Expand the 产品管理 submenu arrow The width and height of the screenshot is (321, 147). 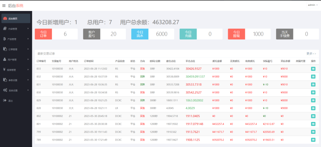[x=28, y=39]
